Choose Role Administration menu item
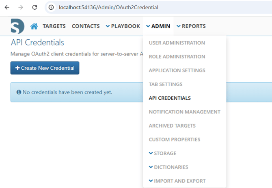Image resolution: width=272 pixels, height=188 pixels. click(x=177, y=57)
